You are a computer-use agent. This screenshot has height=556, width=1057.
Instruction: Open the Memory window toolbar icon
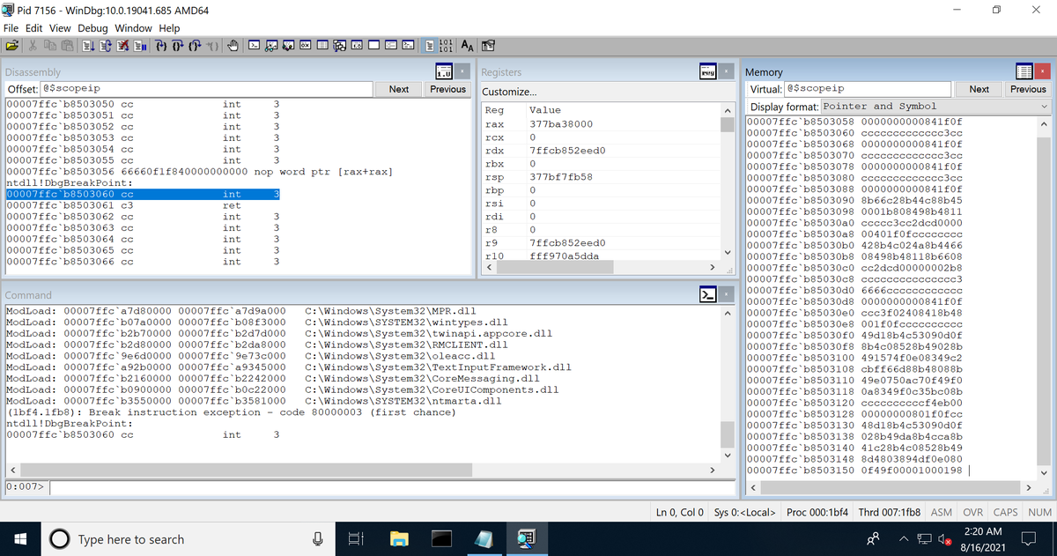322,45
